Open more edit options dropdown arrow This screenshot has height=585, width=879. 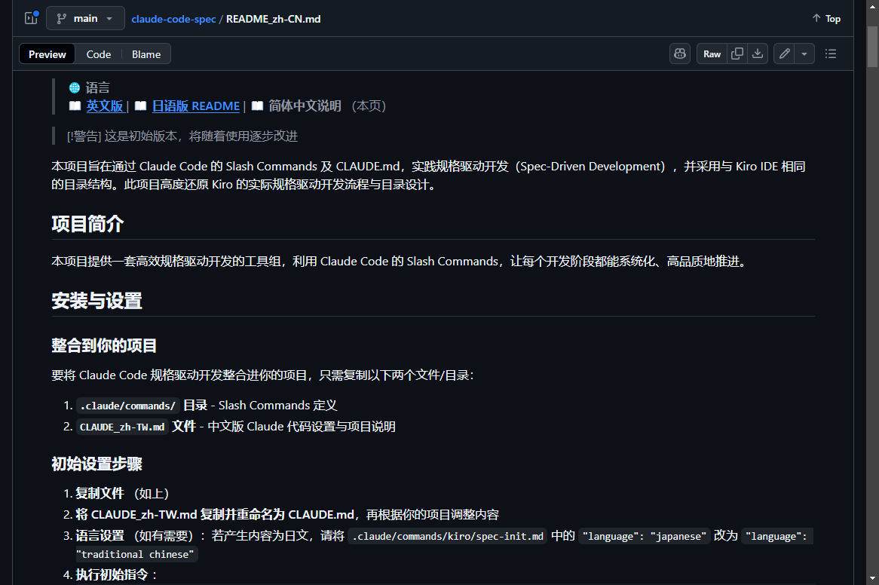pyautogui.click(x=804, y=54)
